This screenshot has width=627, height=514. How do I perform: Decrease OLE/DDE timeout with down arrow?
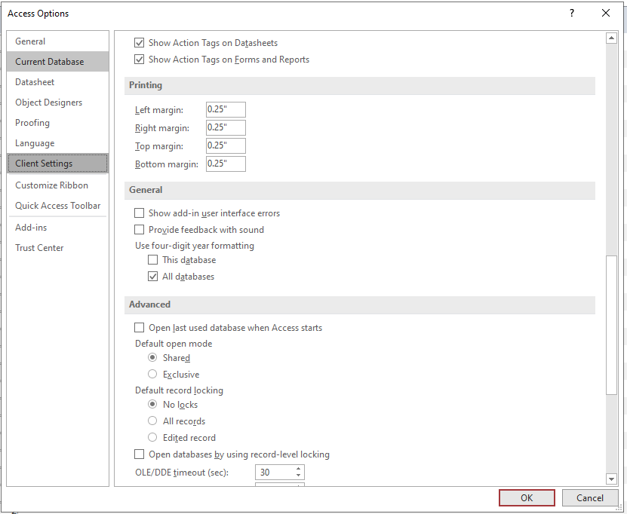299,476
